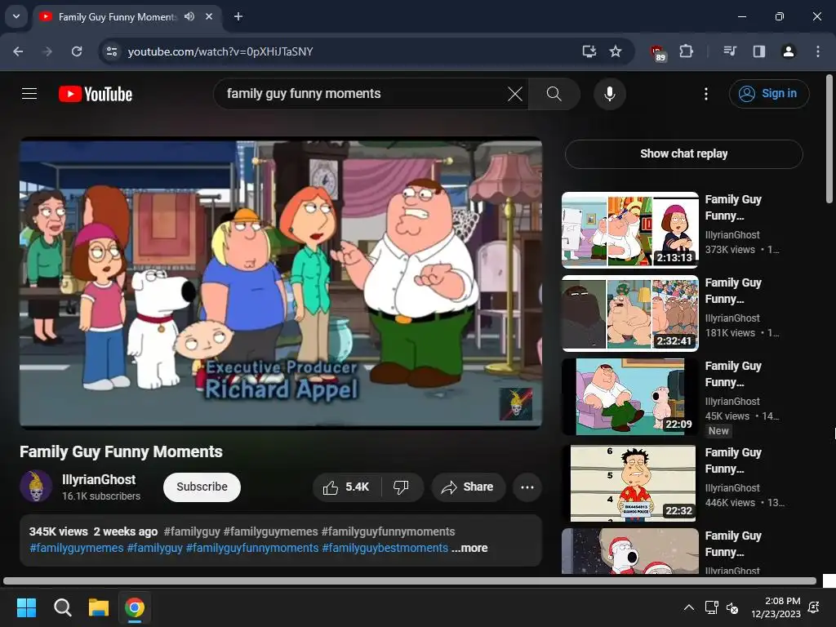Open Chrome three-dot menu
This screenshot has height=627, width=836.
coord(818,51)
